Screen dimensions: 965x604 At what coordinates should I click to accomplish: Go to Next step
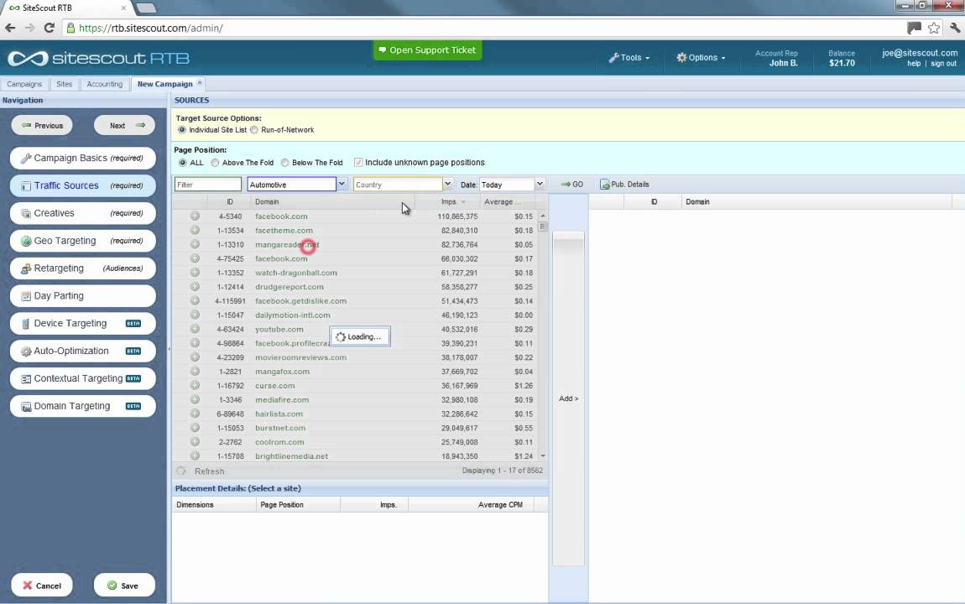click(x=124, y=126)
